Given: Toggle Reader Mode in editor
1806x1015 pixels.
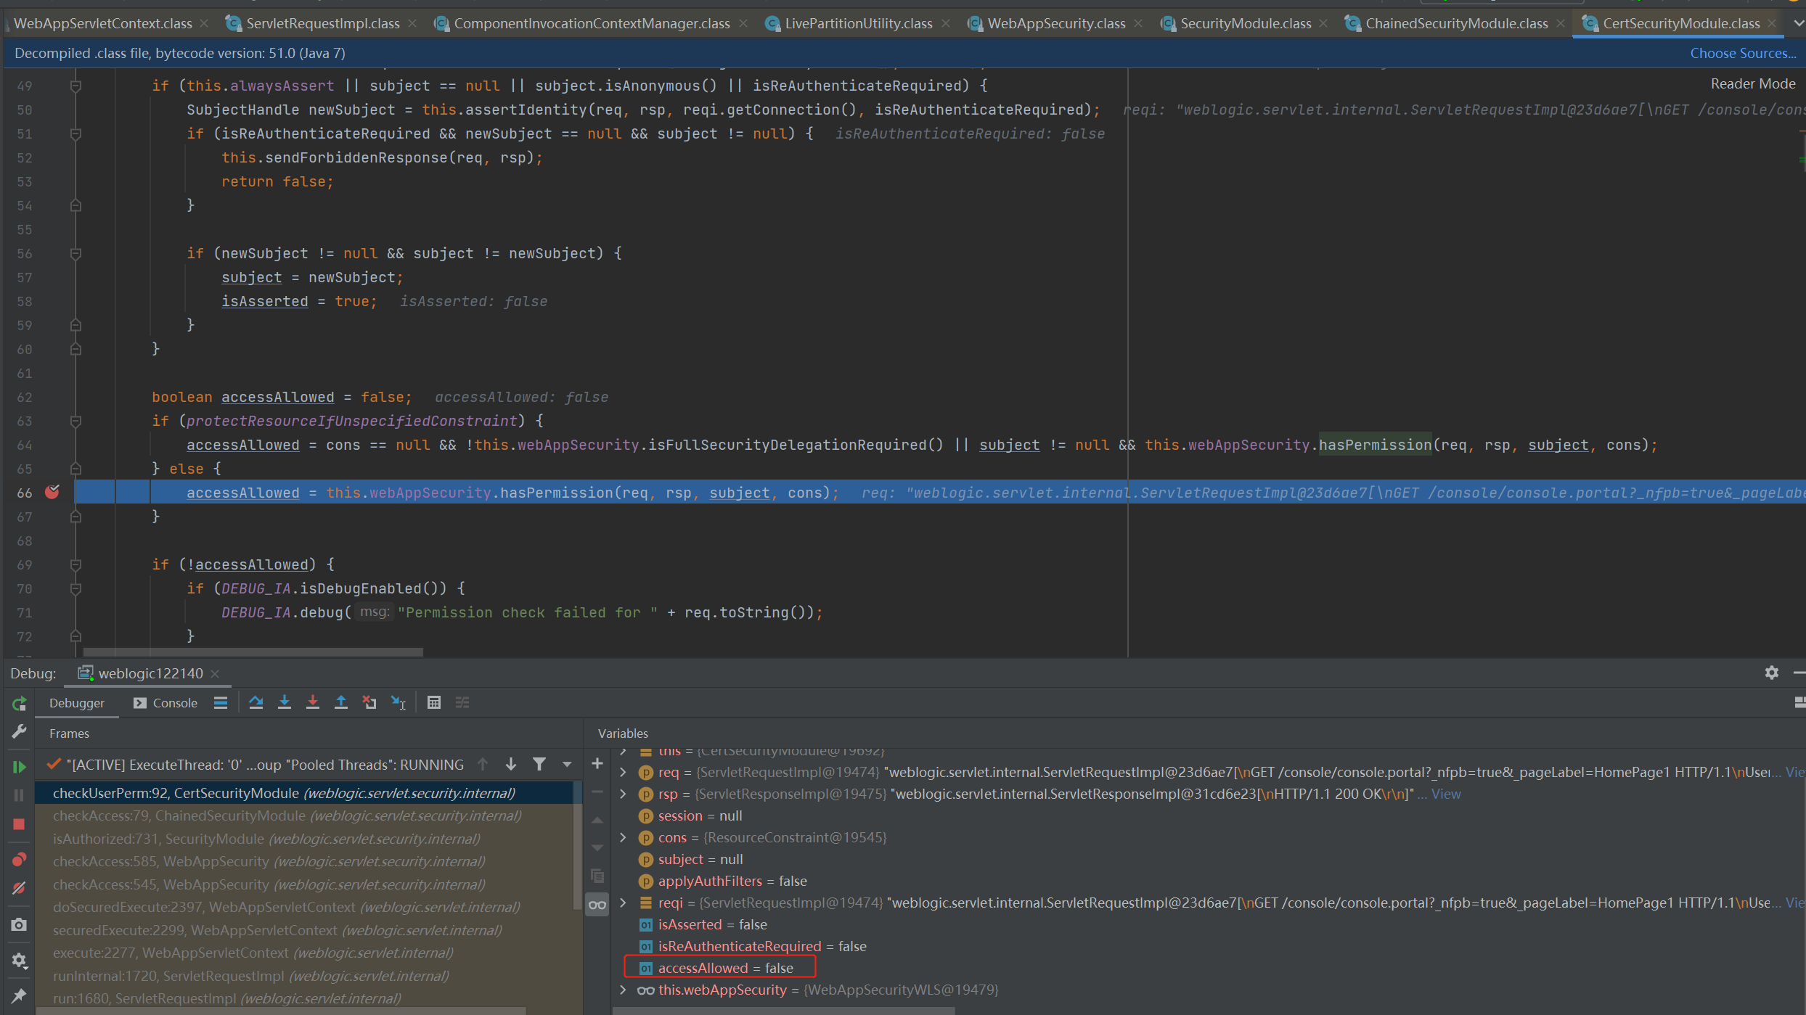Looking at the screenshot, I should tap(1753, 83).
